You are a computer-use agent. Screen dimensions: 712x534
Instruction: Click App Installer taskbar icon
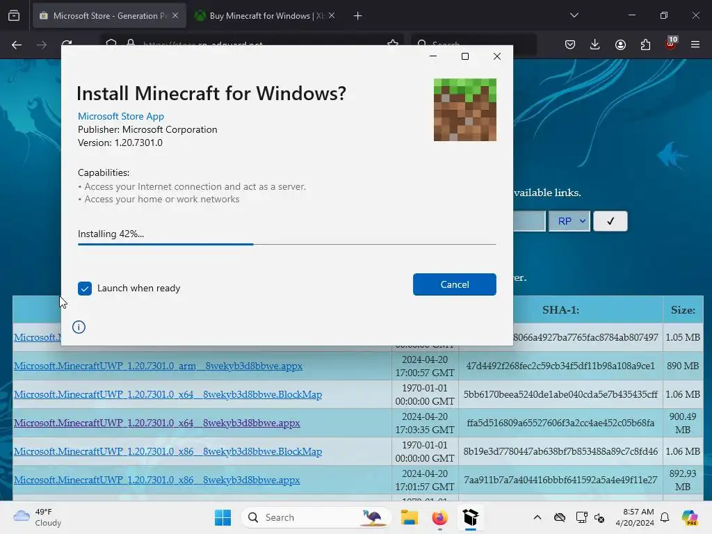(471, 517)
